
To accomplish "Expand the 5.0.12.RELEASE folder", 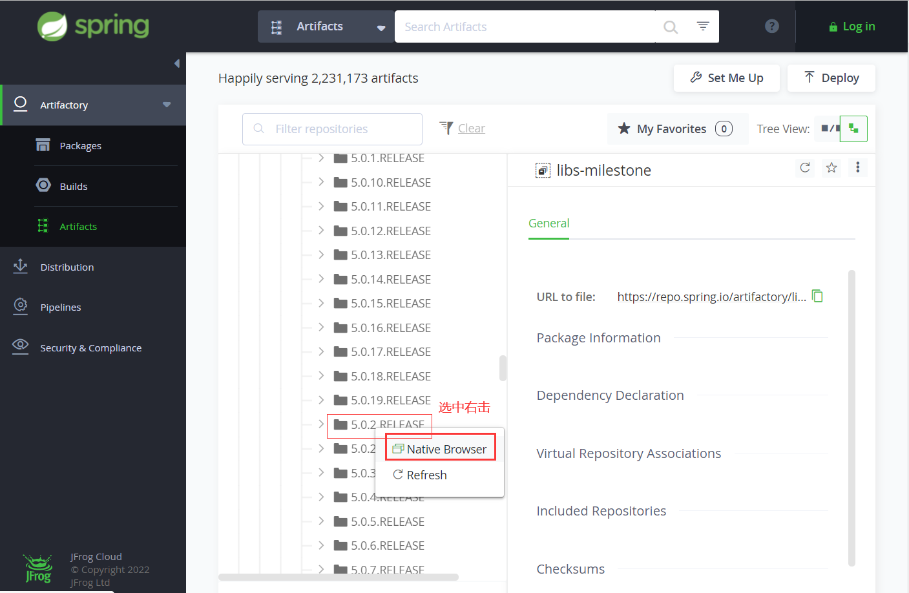I will (321, 231).
